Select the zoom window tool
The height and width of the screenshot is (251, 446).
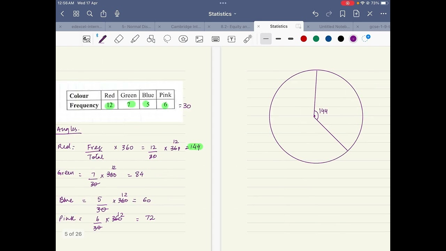point(86,39)
